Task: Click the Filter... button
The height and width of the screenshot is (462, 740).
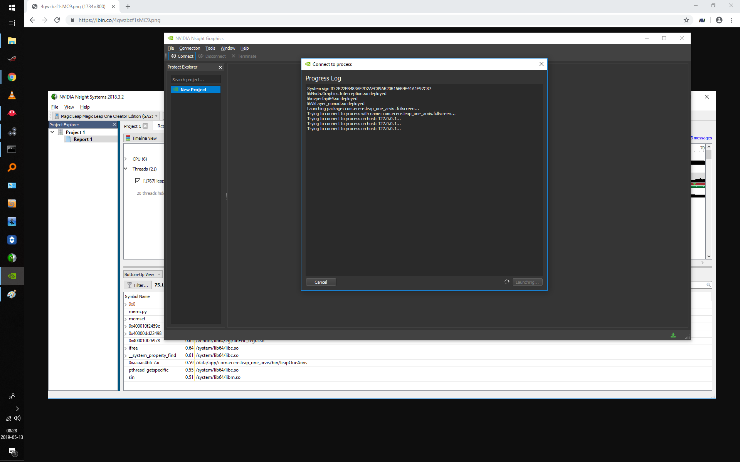Action: (x=138, y=285)
